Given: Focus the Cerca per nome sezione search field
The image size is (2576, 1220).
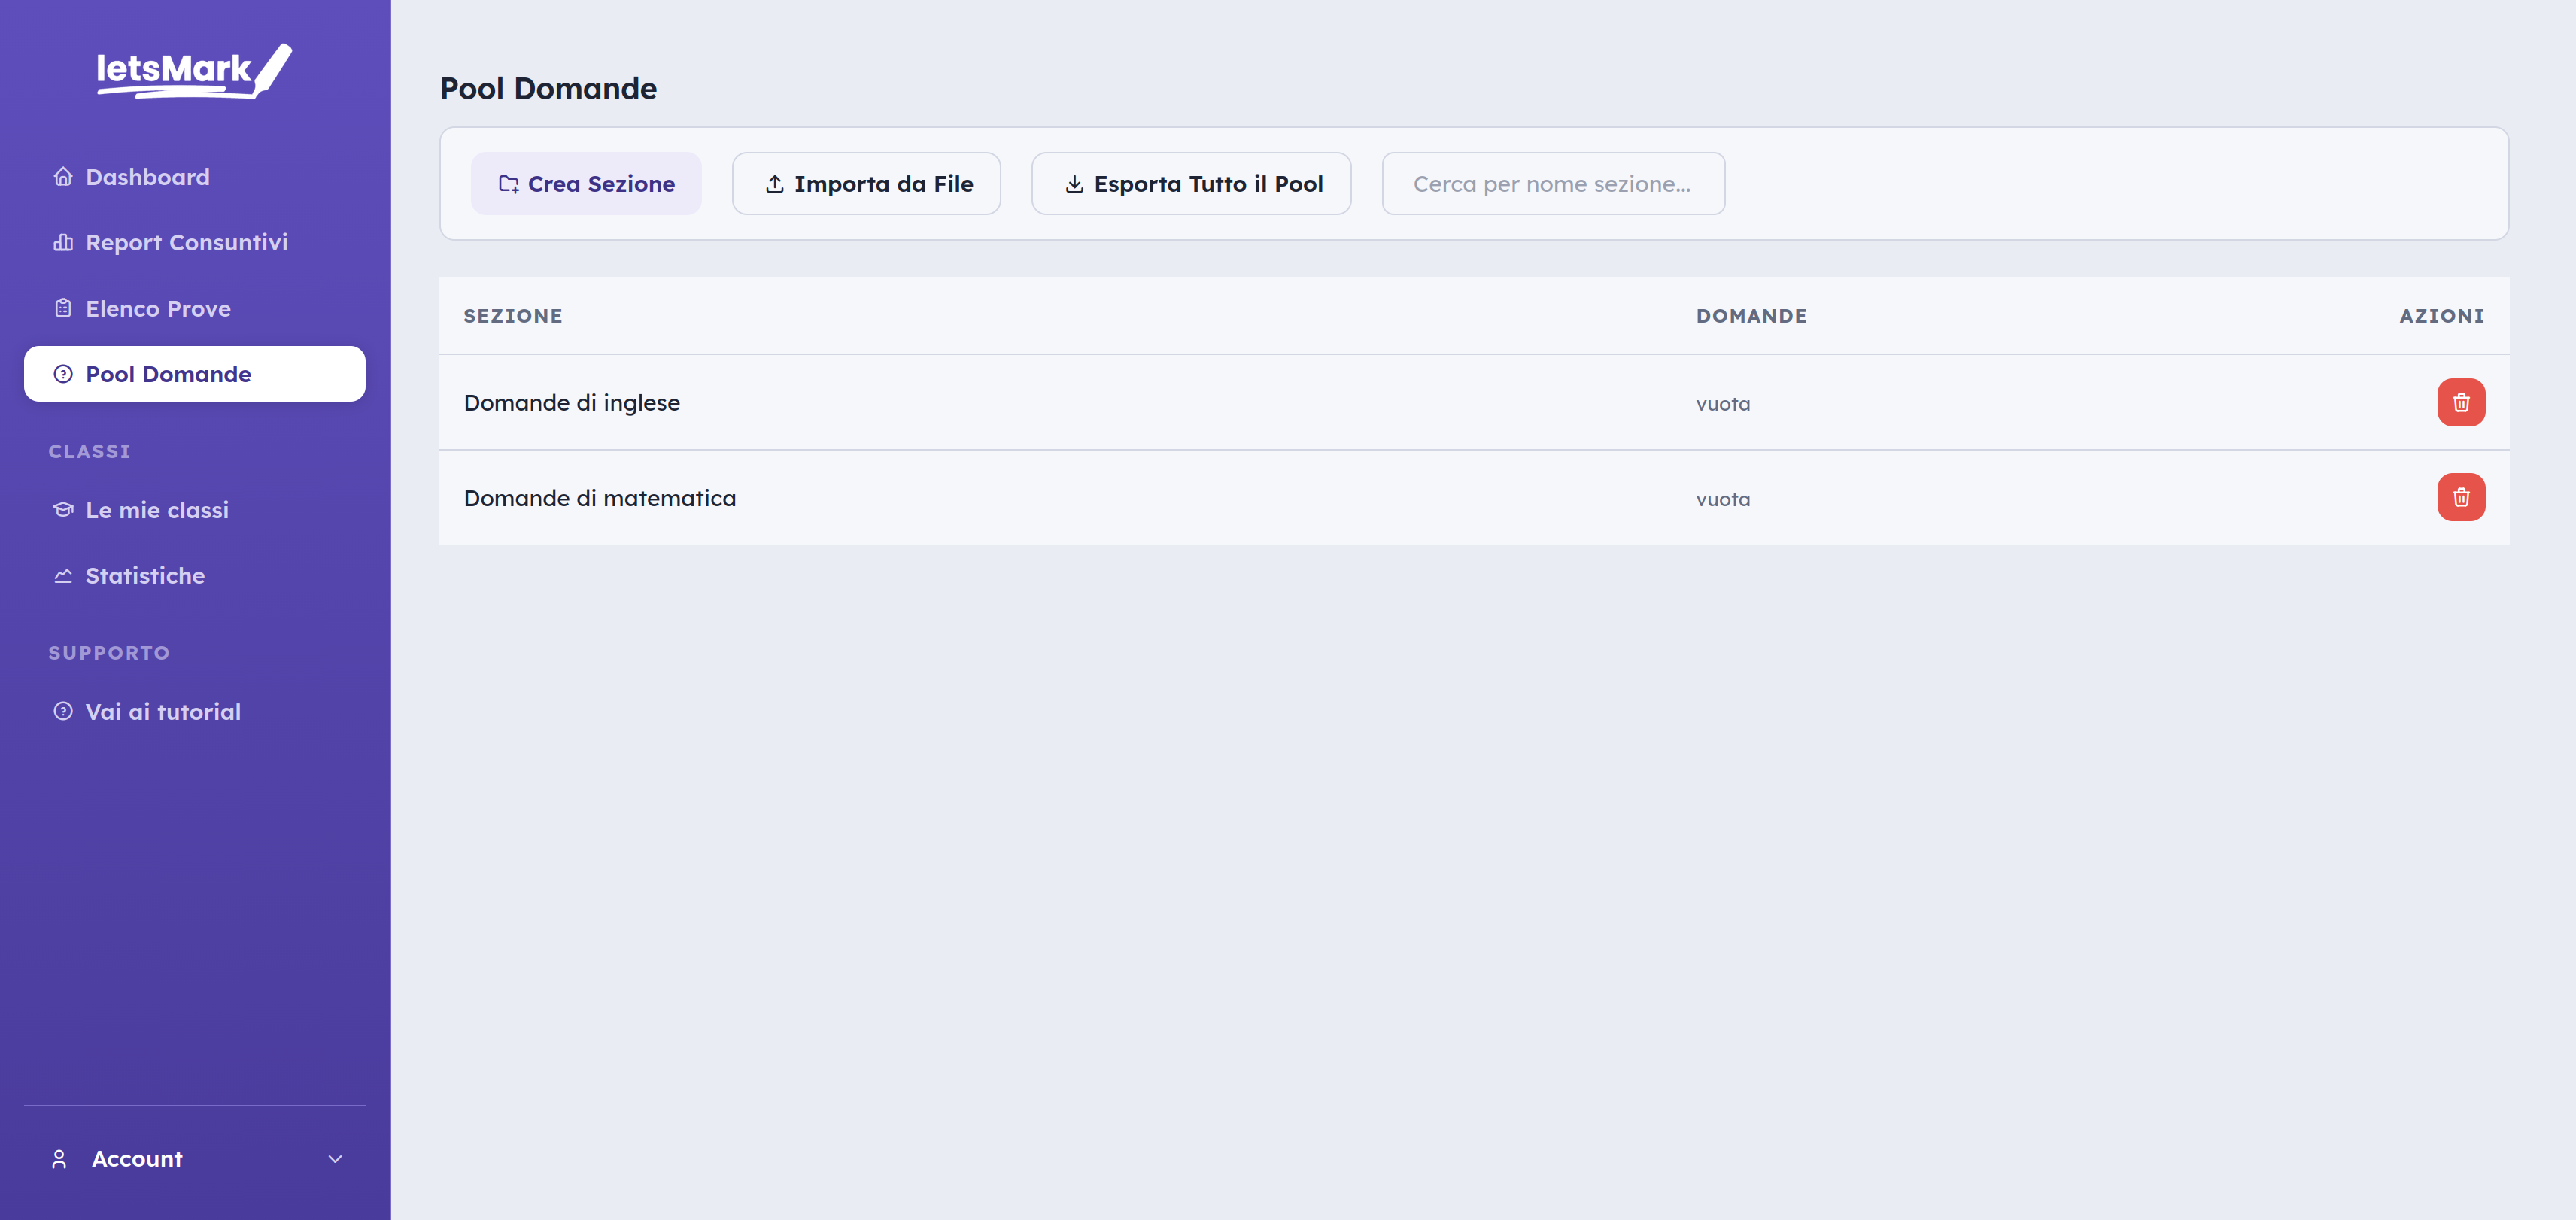Looking at the screenshot, I should click(1553, 184).
